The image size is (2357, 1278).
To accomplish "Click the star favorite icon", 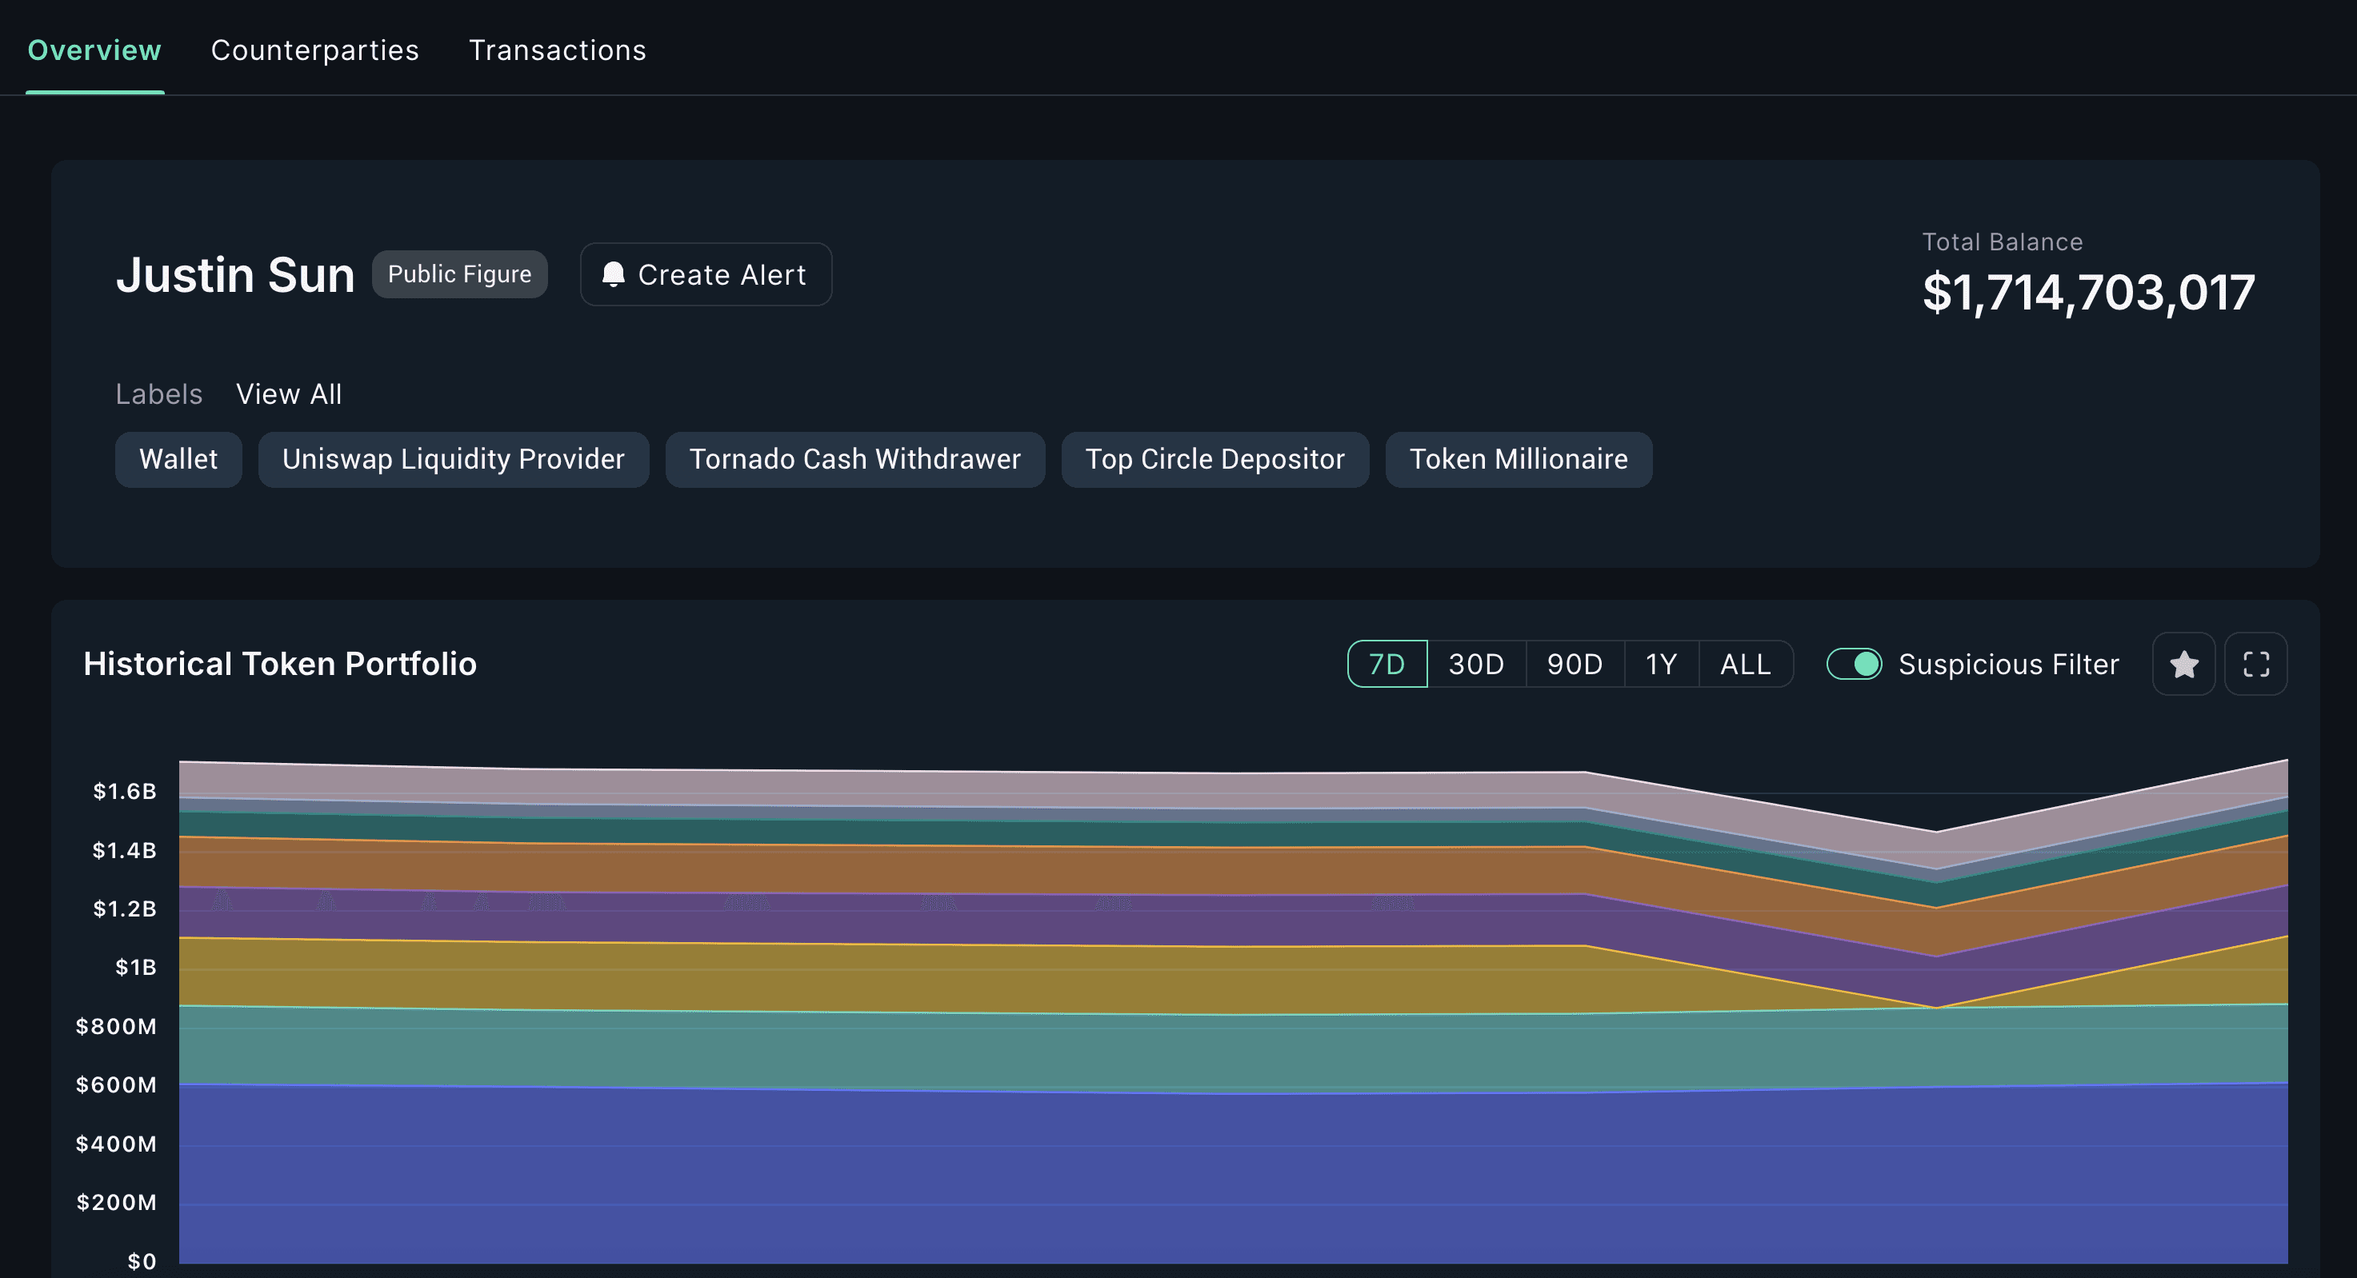I will coord(2183,664).
